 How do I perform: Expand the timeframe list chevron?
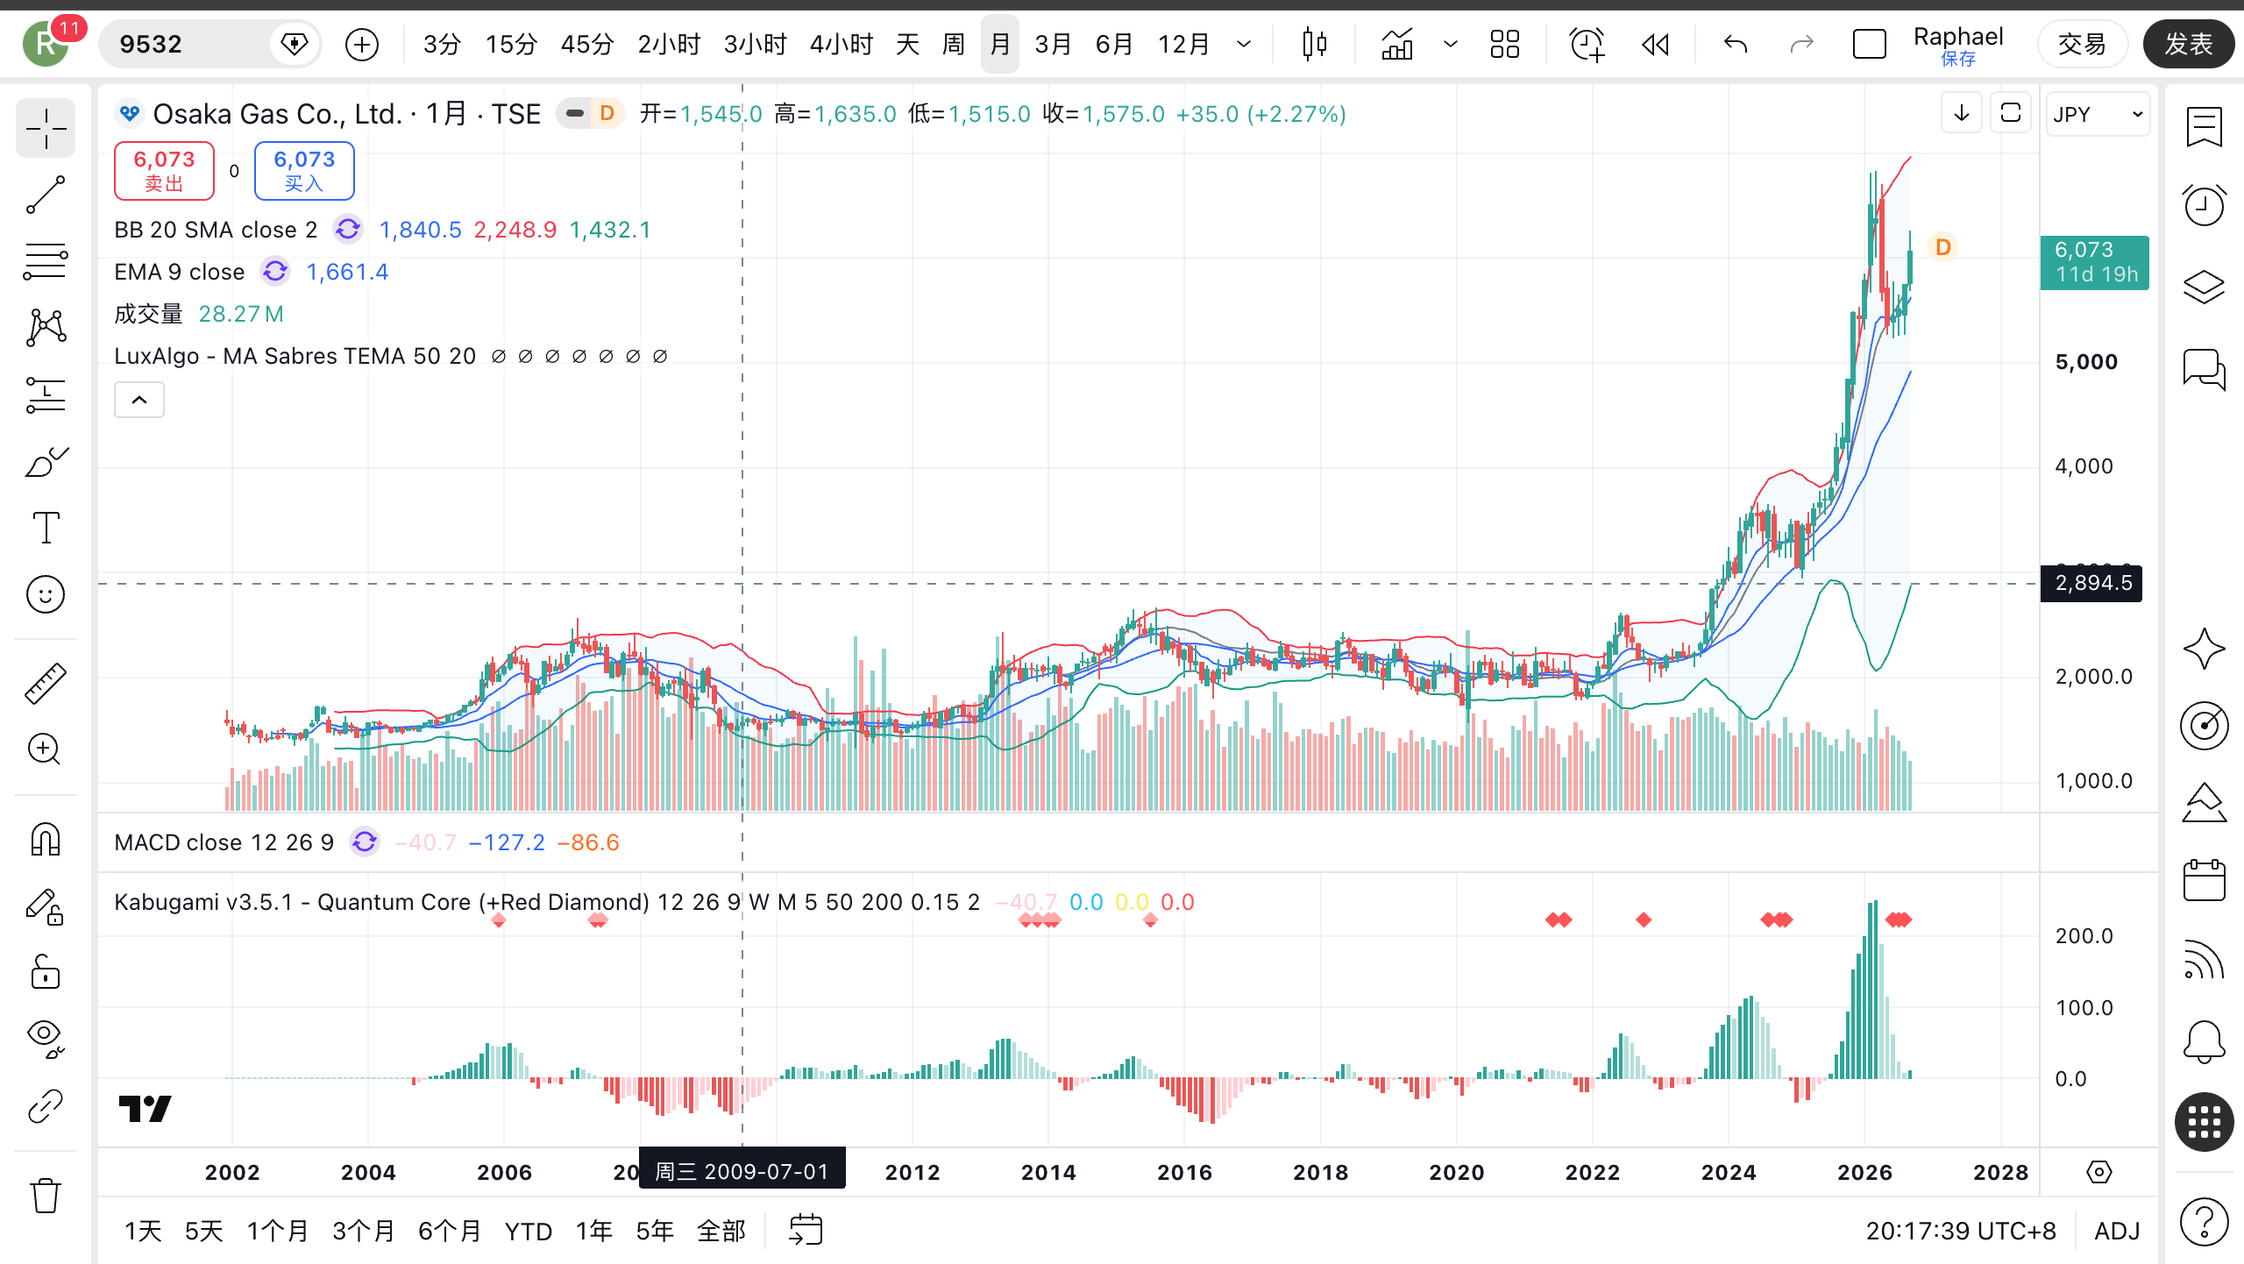click(1244, 44)
